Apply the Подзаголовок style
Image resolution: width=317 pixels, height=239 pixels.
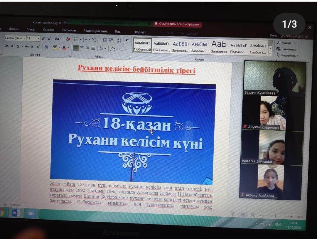click(x=238, y=48)
